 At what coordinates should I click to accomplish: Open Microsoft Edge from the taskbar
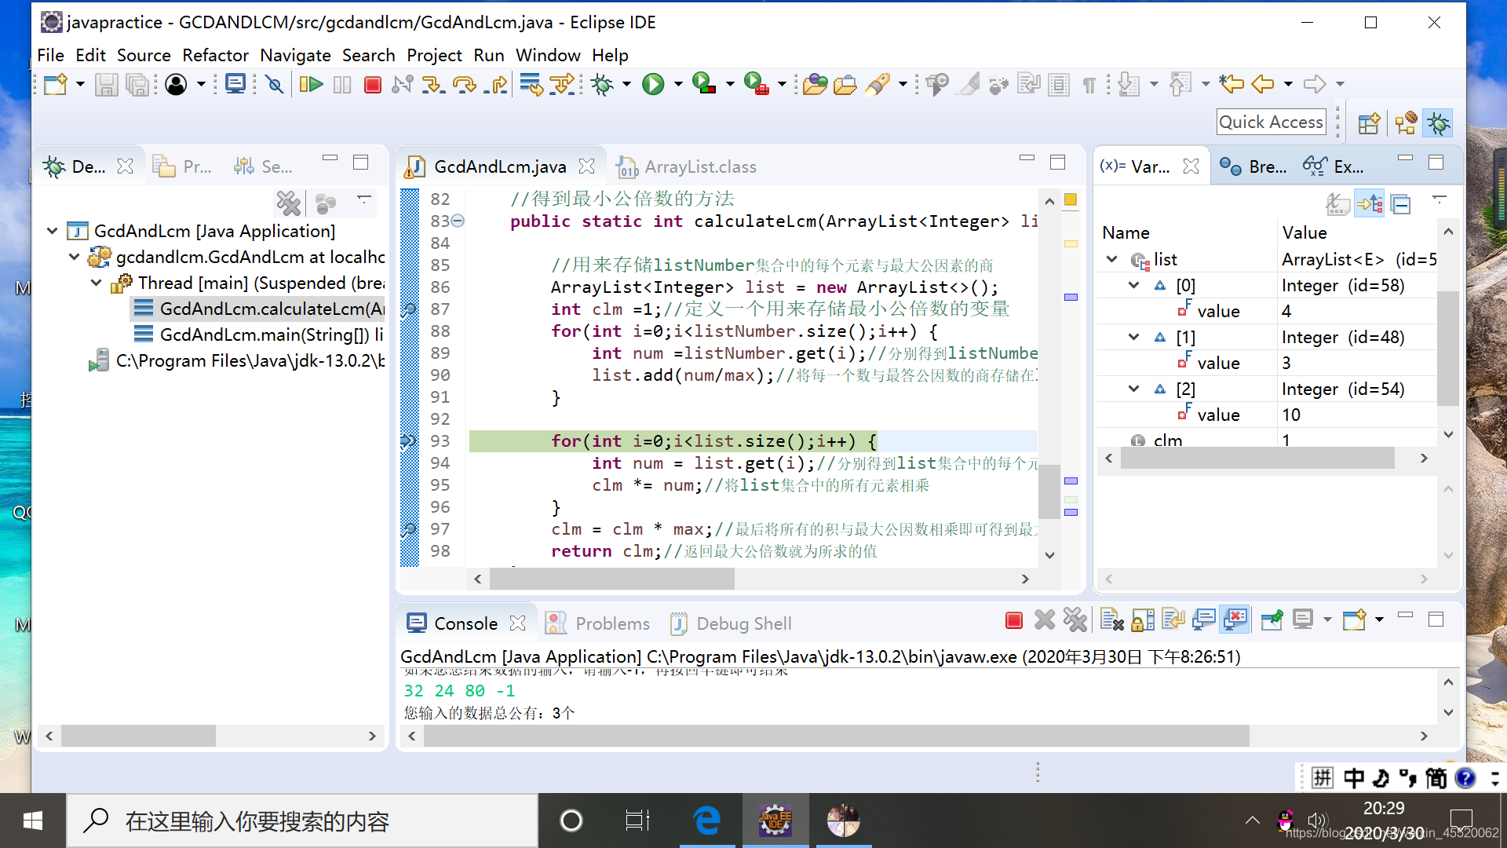point(706,821)
